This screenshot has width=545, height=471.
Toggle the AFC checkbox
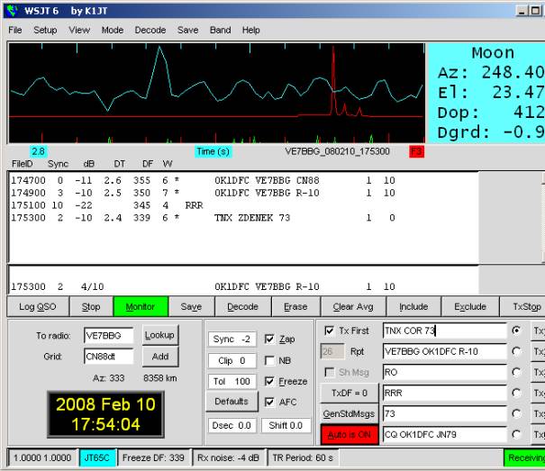coord(269,403)
